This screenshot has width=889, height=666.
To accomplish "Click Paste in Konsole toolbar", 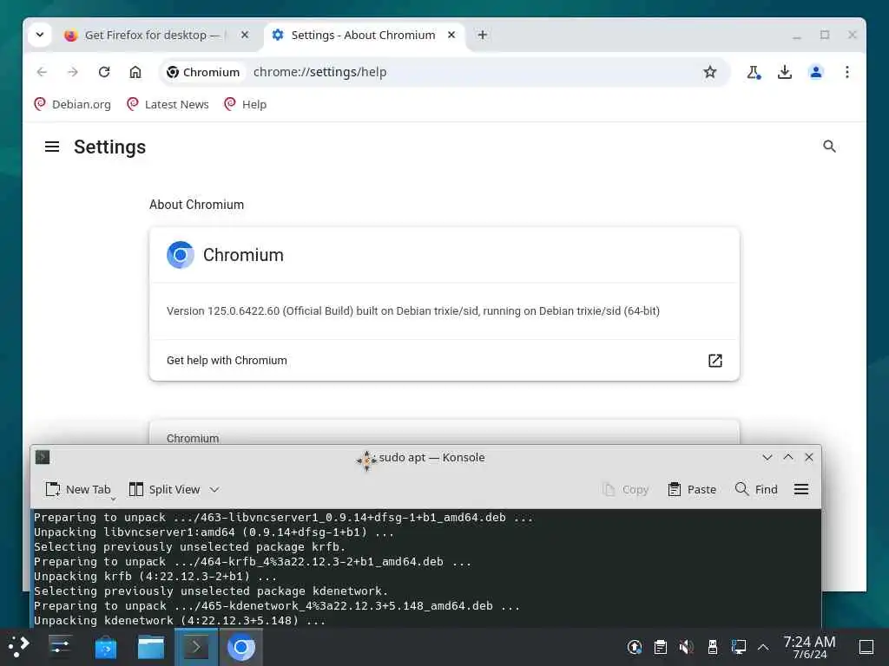I will [692, 489].
